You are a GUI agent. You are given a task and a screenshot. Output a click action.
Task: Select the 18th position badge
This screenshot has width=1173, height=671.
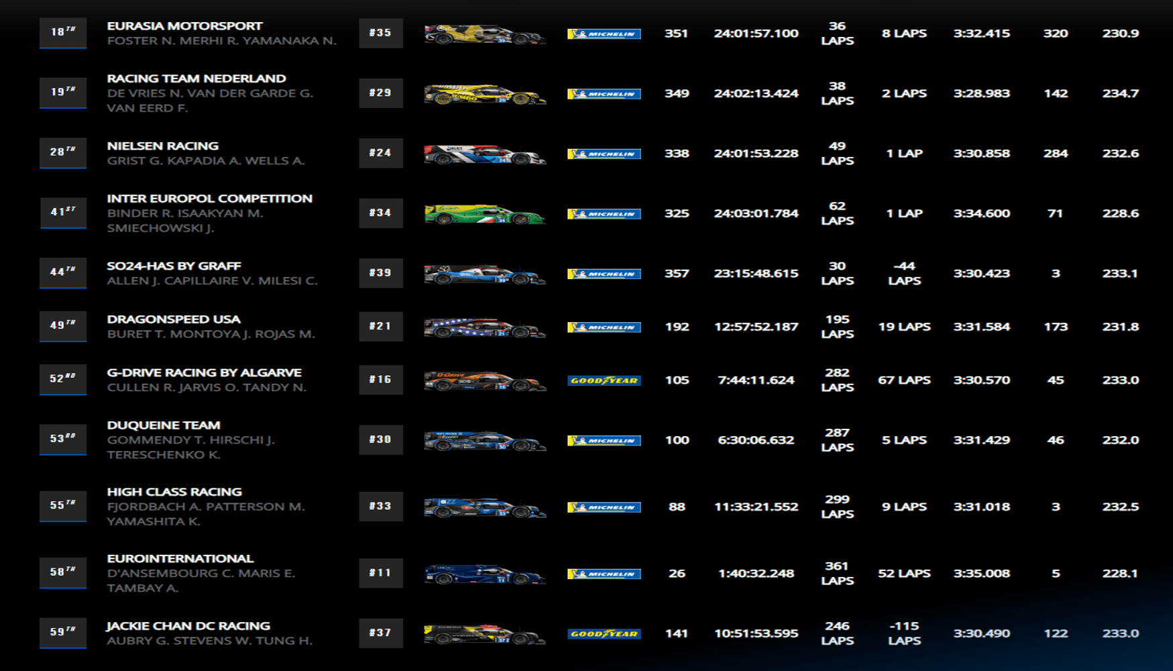coord(63,33)
